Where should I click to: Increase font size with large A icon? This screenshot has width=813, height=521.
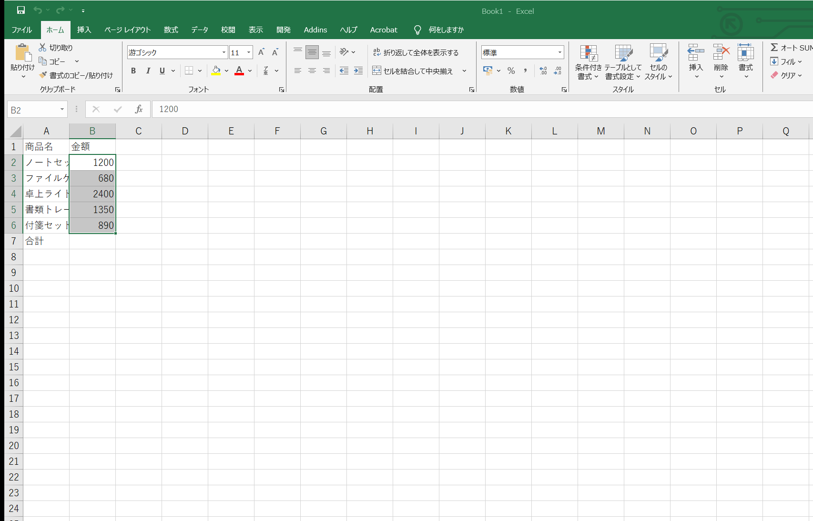click(261, 52)
